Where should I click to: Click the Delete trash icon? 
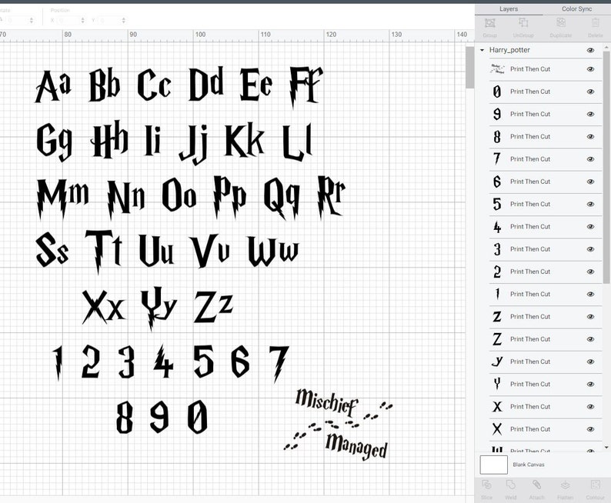[595, 22]
